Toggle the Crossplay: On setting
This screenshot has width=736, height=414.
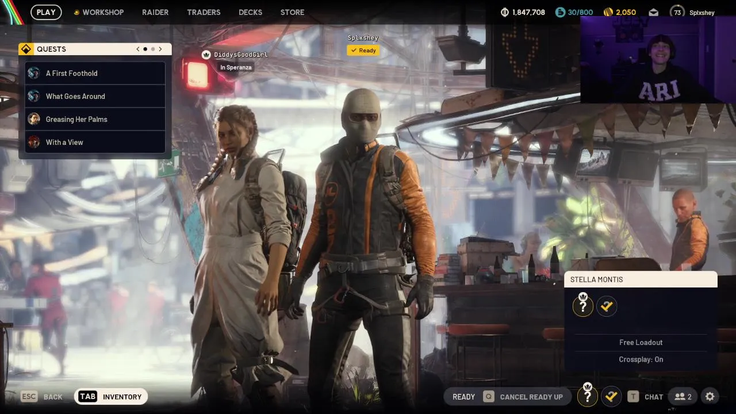(641, 359)
